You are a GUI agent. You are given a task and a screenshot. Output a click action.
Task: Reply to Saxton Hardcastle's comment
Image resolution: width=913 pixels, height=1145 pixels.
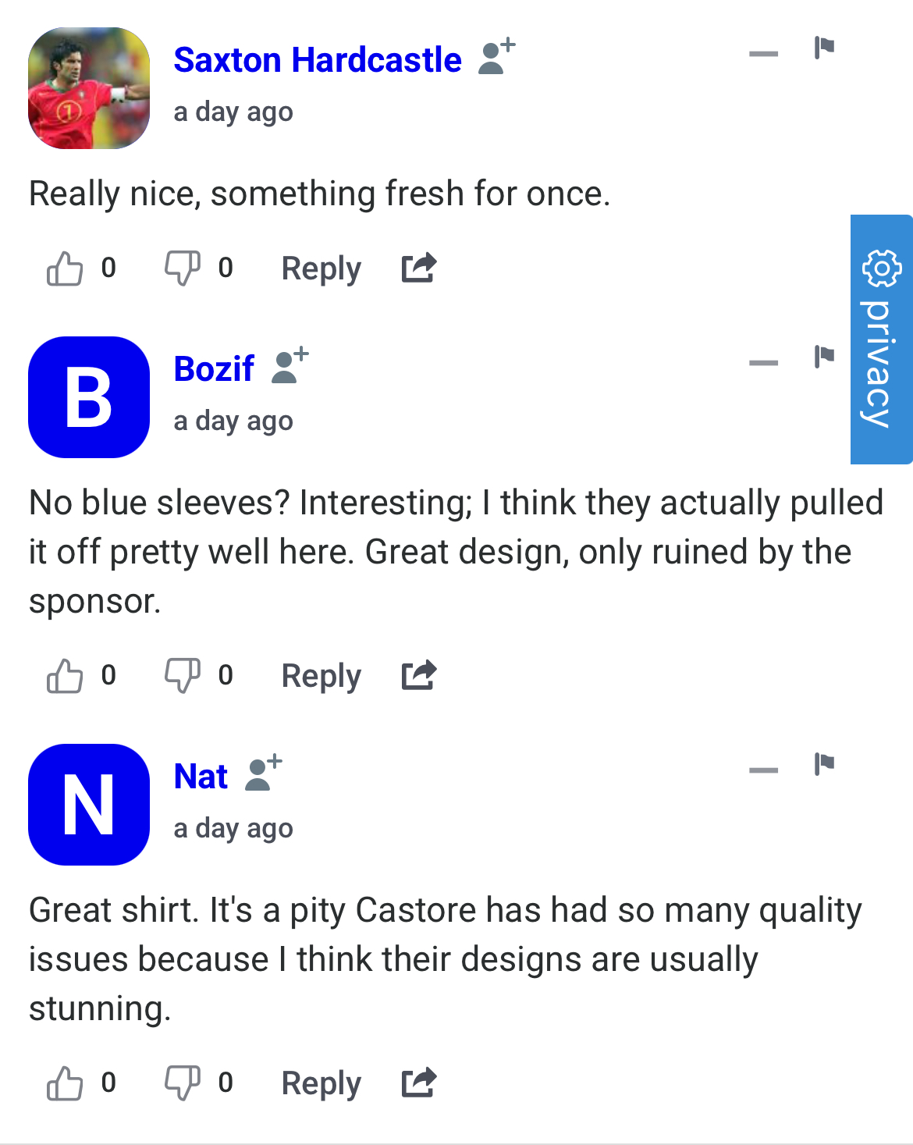321,268
